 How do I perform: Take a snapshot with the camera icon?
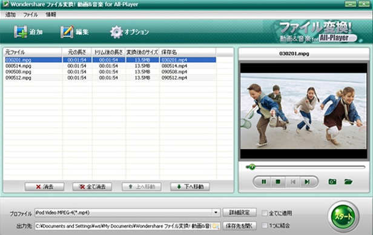point(332,182)
